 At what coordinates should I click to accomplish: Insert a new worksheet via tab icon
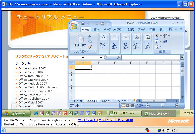134,100
